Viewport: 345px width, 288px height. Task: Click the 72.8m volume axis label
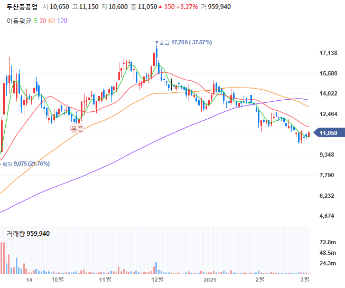pyautogui.click(x=328, y=242)
